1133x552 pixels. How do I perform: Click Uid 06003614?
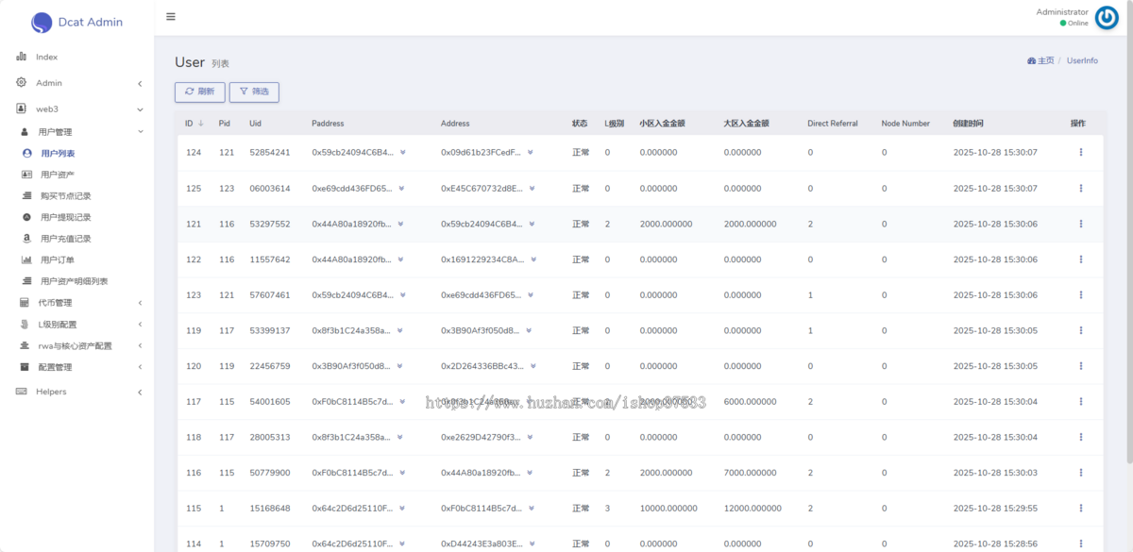(x=270, y=188)
